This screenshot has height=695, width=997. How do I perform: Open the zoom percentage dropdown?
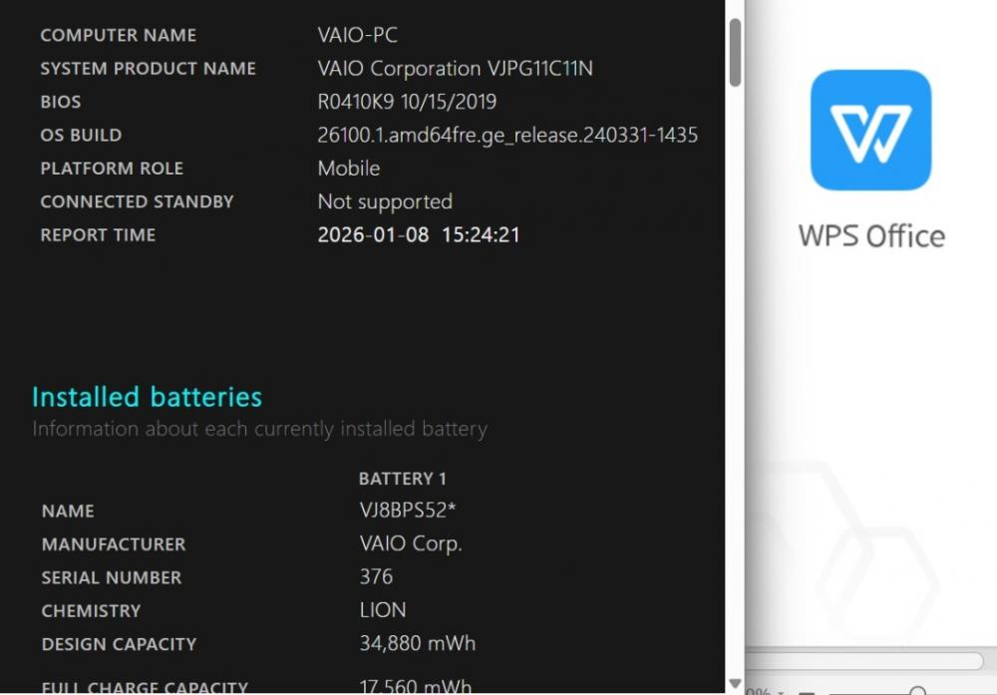(781, 692)
